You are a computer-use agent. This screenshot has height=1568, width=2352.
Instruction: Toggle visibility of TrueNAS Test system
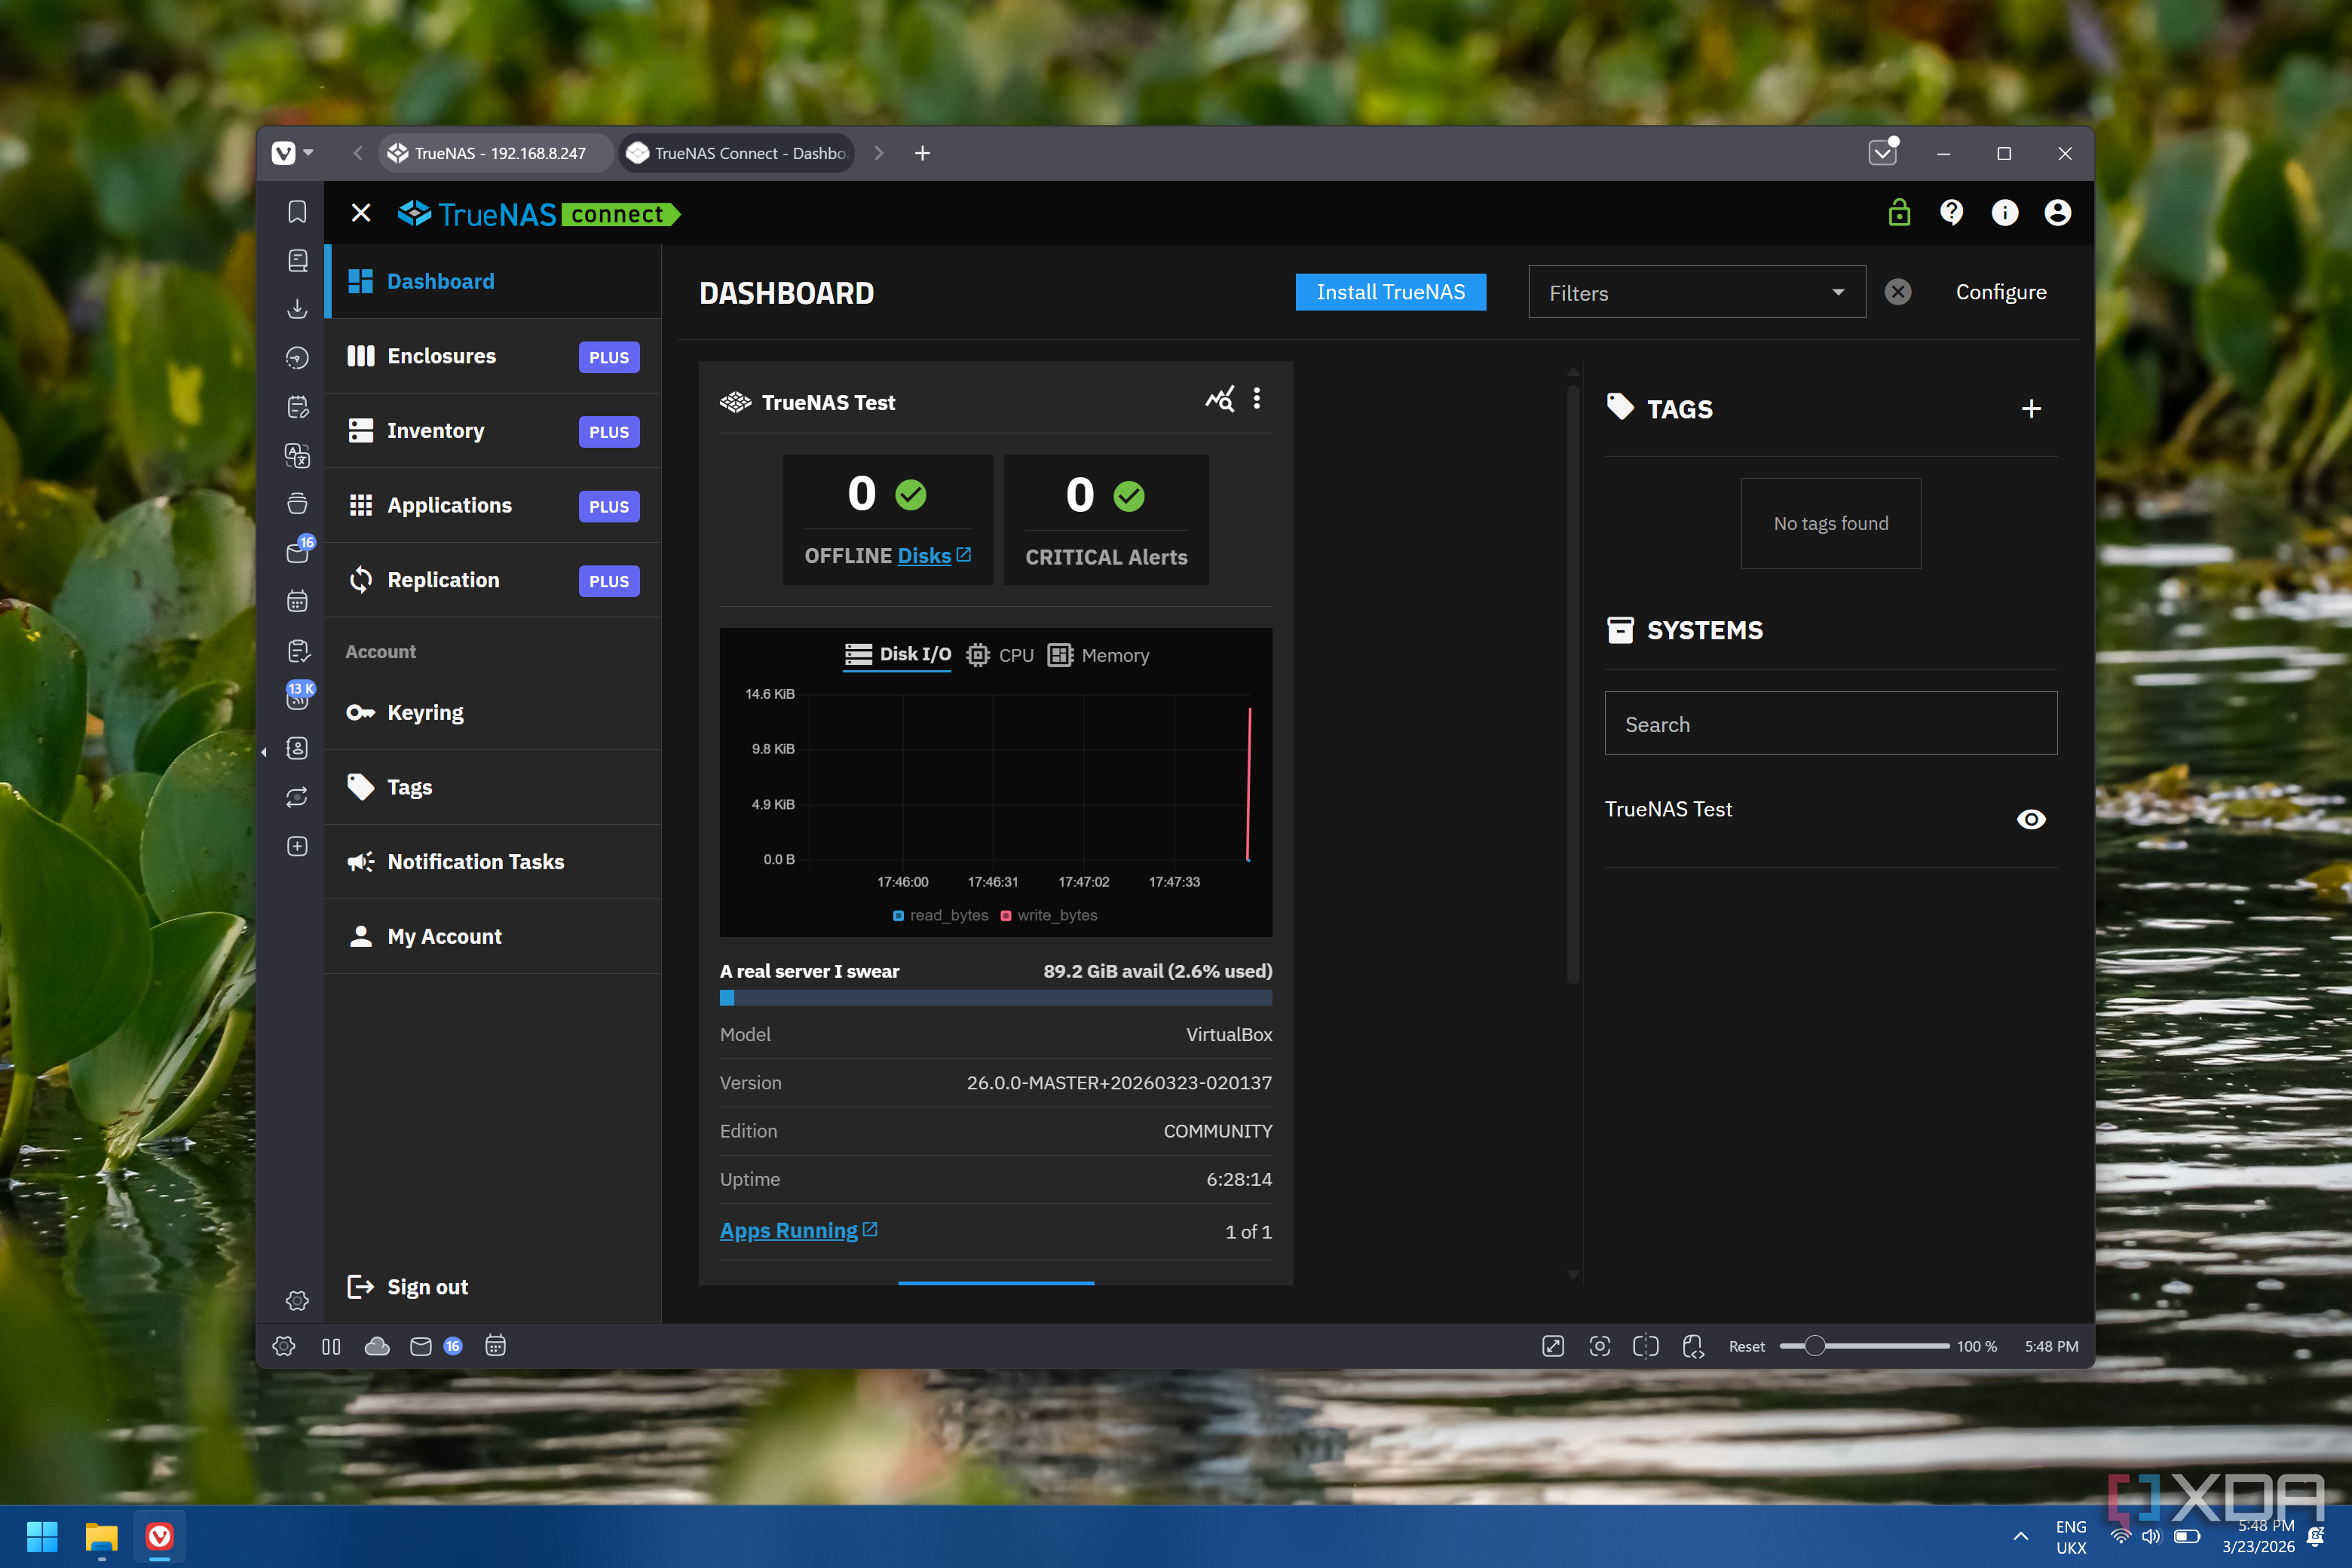(2030, 819)
